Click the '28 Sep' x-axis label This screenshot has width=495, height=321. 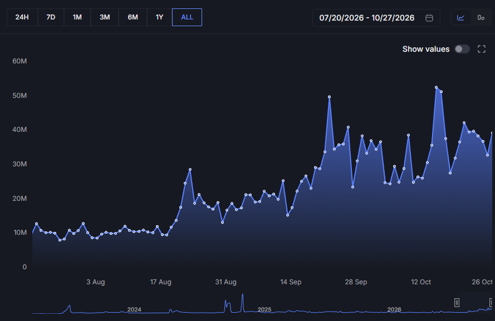pos(356,282)
